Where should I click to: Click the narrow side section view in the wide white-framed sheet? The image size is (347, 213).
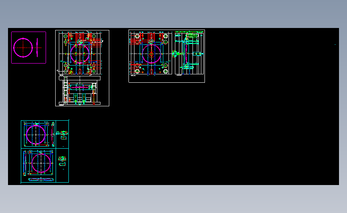tap(189, 53)
